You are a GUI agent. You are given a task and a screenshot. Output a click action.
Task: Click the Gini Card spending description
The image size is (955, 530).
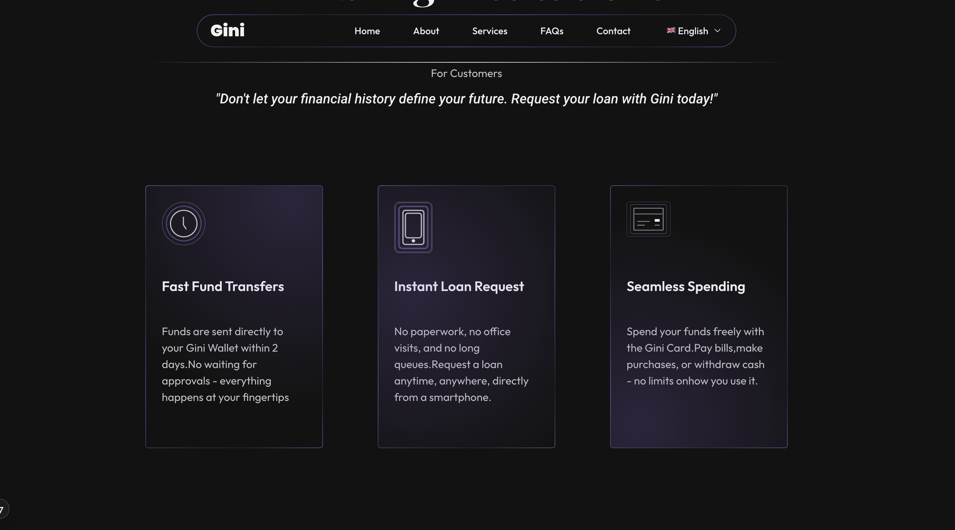click(x=696, y=356)
